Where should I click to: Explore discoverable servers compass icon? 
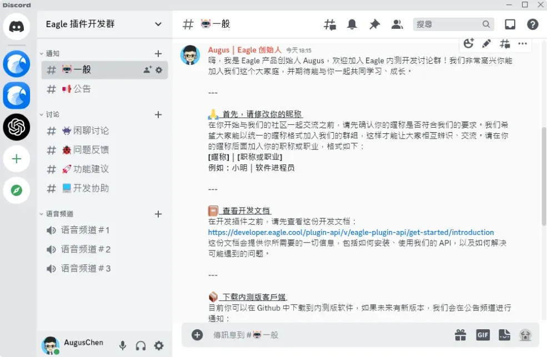[x=17, y=190]
